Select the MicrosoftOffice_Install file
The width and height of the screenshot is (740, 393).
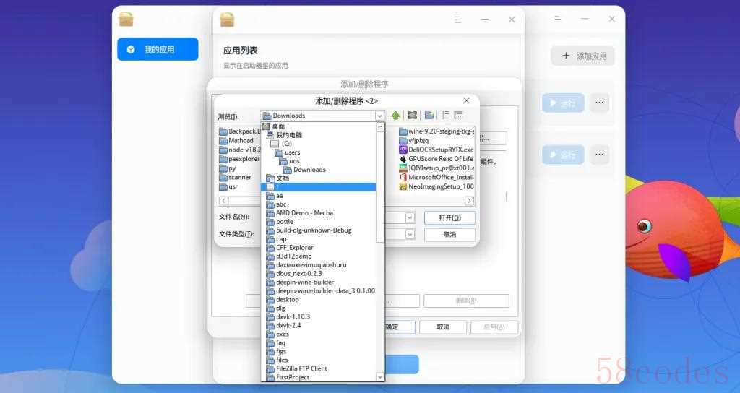[440, 177]
